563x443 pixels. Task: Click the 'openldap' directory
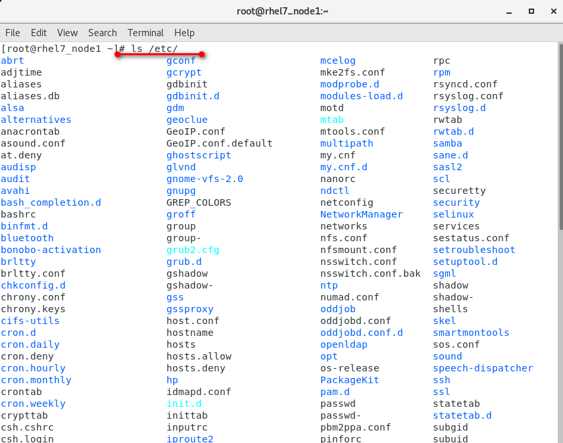[x=343, y=344]
